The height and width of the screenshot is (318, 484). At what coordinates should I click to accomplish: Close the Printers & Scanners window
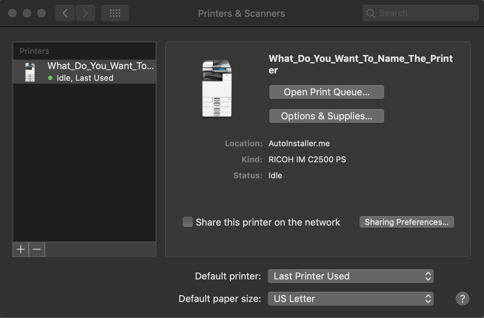[x=12, y=13]
